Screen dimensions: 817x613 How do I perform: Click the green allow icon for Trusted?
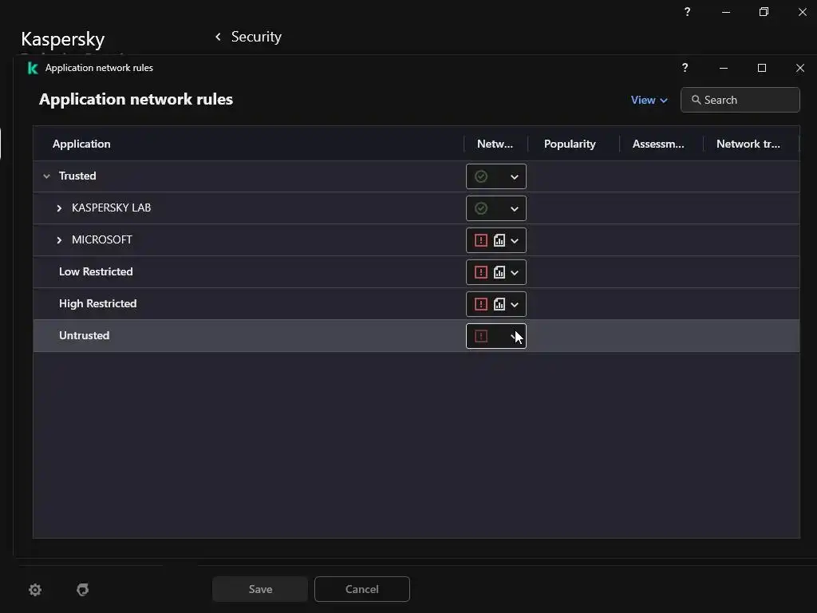(481, 176)
